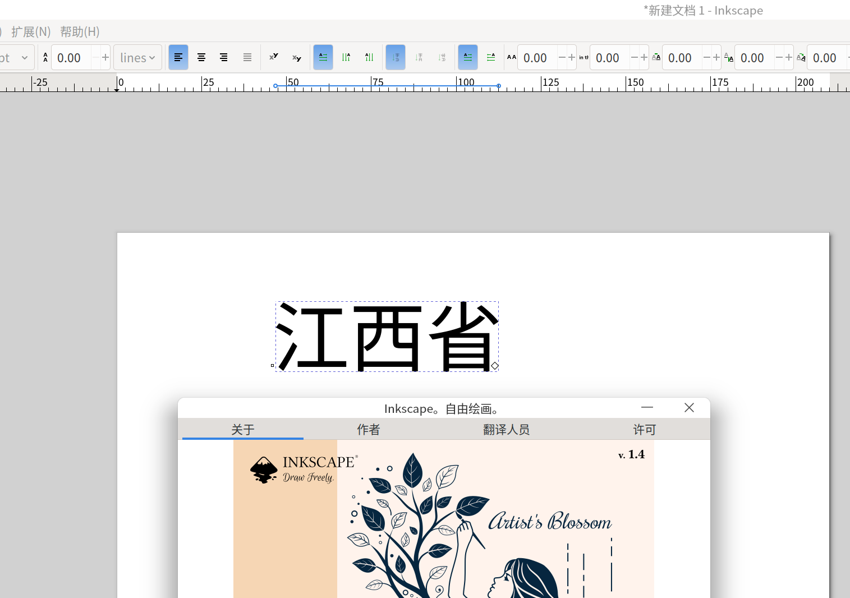Center-align the selected text
This screenshot has width=850, height=598.
tap(201, 57)
